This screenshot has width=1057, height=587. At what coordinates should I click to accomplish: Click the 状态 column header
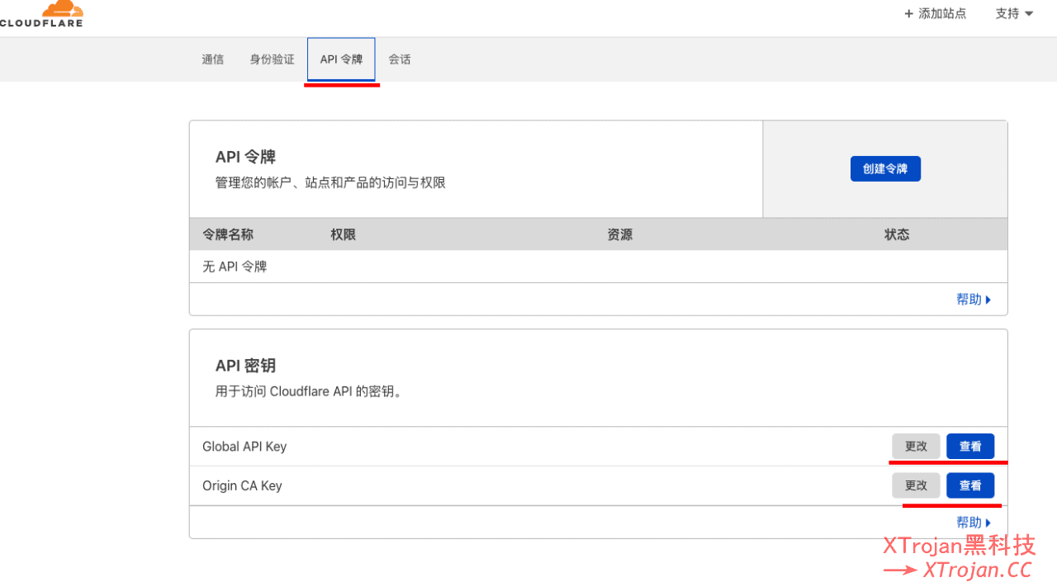(897, 234)
